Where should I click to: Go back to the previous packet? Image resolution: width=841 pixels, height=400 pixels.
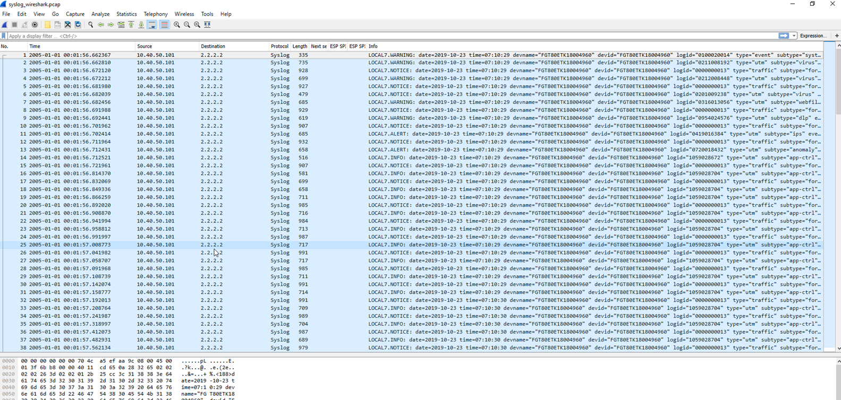100,24
